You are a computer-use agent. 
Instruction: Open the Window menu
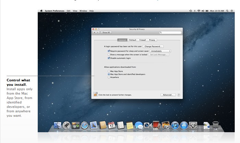83,11
